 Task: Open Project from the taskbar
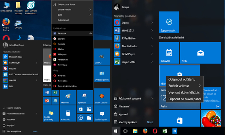[165, 131]
